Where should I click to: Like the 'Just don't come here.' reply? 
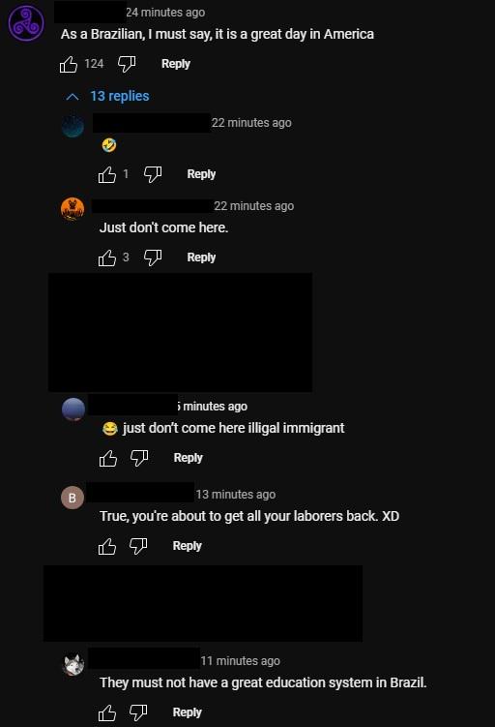click(x=107, y=257)
